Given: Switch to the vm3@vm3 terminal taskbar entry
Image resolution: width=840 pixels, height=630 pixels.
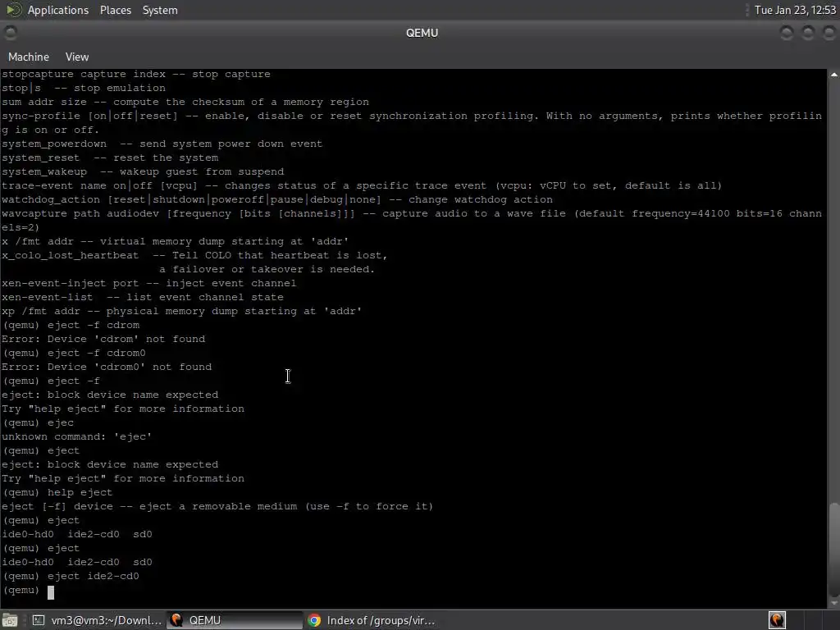Looking at the screenshot, I should pyautogui.click(x=97, y=620).
